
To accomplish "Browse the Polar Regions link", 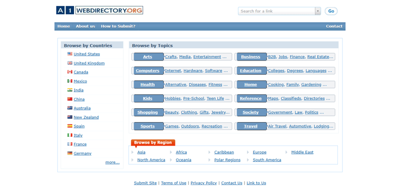I will 227,160.
